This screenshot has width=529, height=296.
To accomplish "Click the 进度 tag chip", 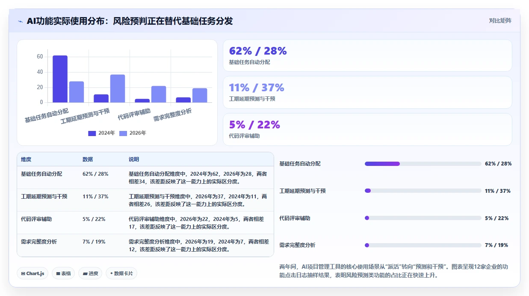I will click(90, 273).
